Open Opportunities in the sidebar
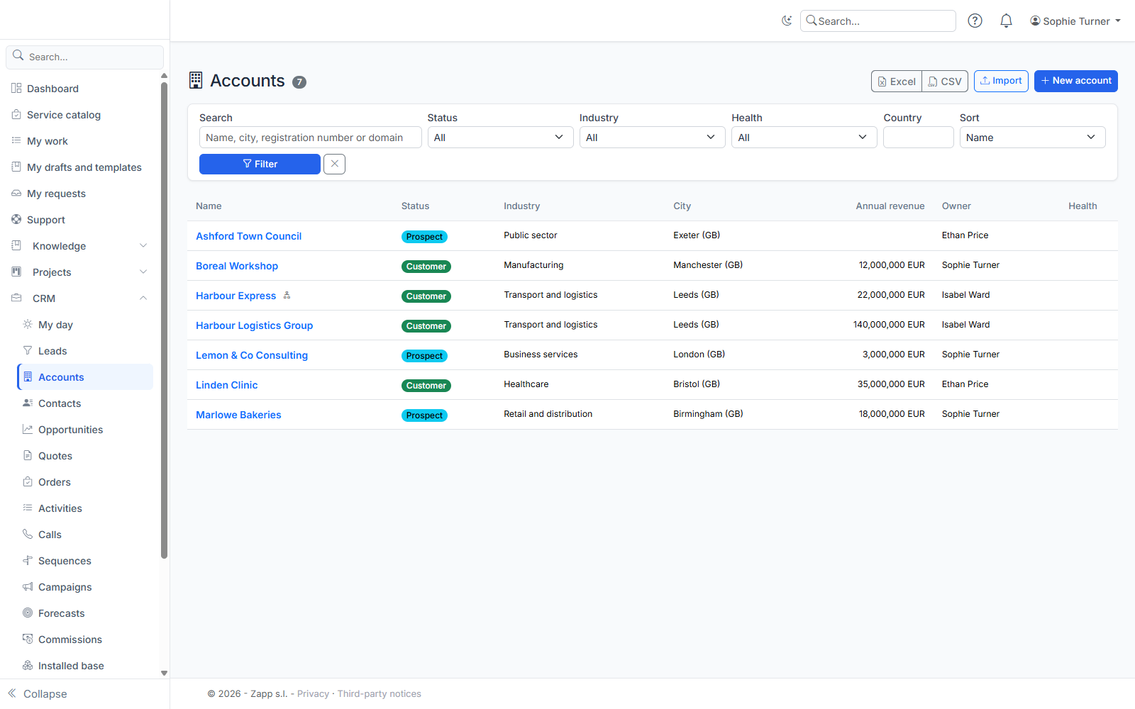Viewport: 1135px width, 709px height. pyautogui.click(x=85, y=430)
